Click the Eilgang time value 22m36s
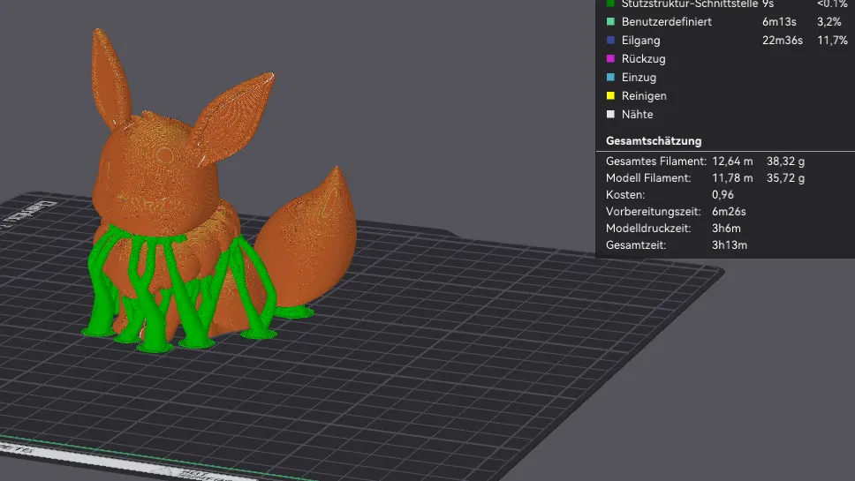 783,41
